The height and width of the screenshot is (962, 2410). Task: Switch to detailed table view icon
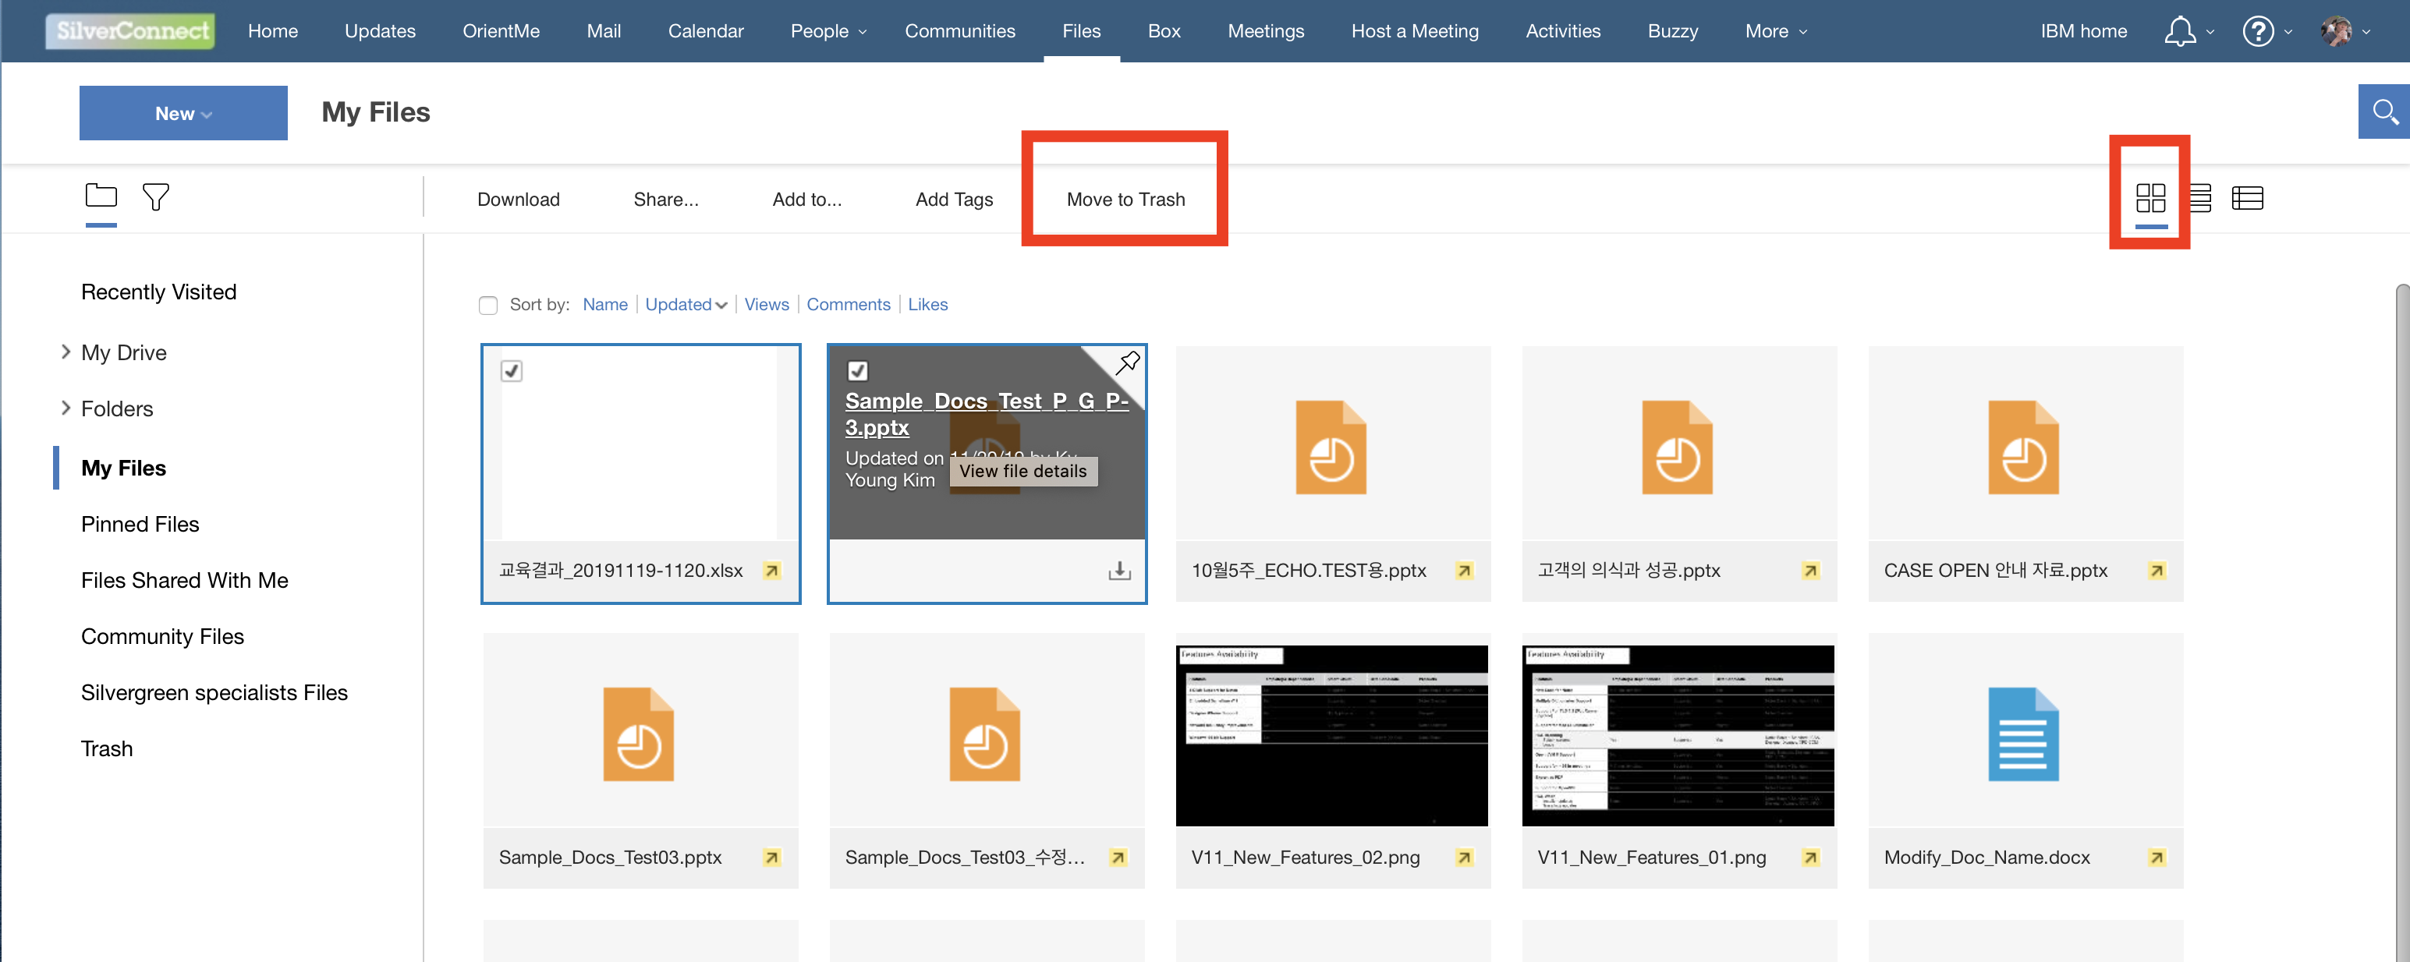[x=2247, y=198]
